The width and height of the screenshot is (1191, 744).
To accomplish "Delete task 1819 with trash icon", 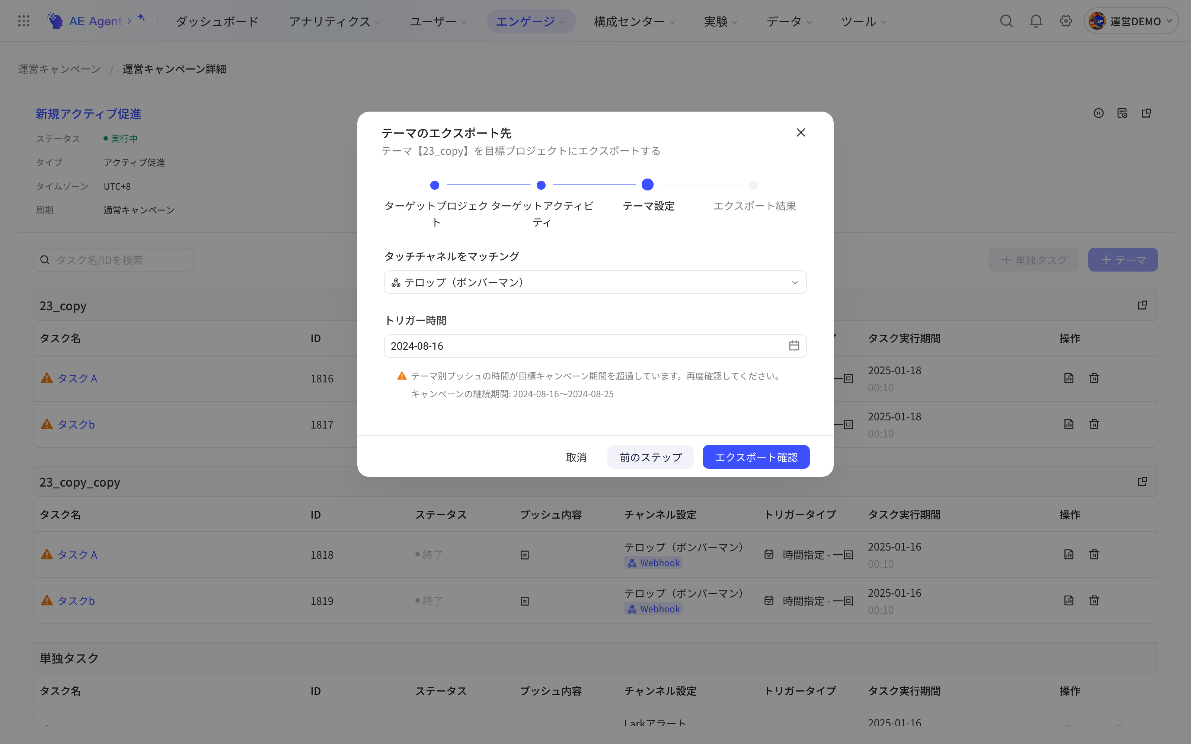I will pyautogui.click(x=1094, y=600).
